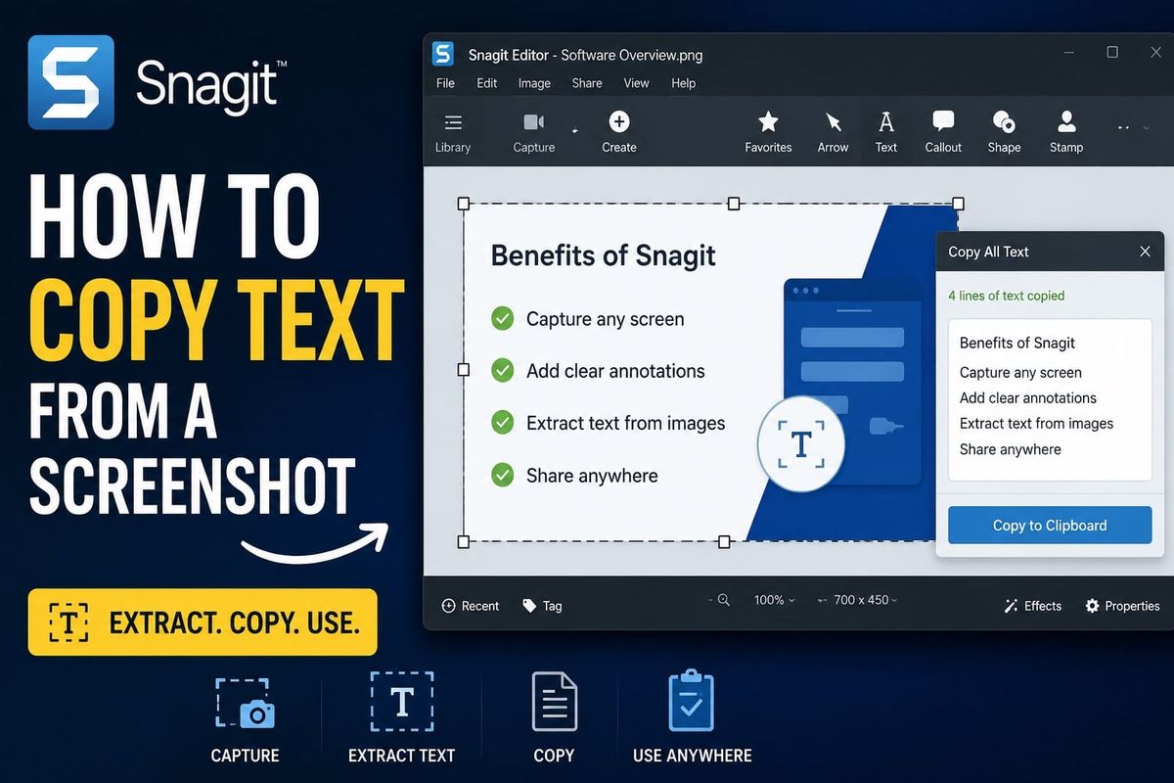
Task: Click the top-right corner selection handle on the canvas
Action: (958, 204)
